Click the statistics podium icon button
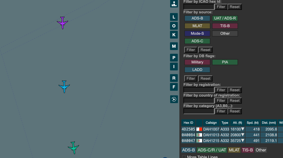This screenshot has height=158, width=283. 174,4
